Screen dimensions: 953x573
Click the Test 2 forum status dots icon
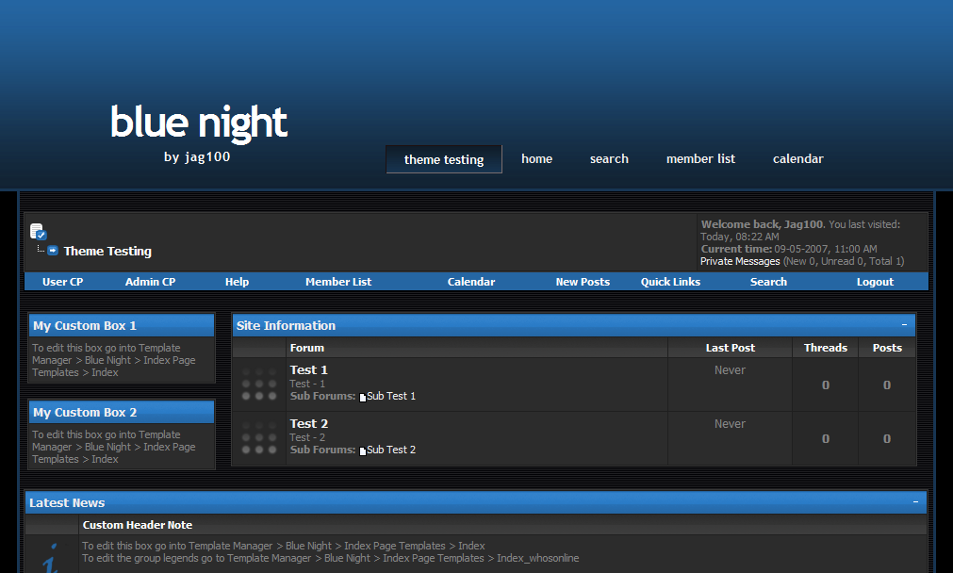pos(259,438)
